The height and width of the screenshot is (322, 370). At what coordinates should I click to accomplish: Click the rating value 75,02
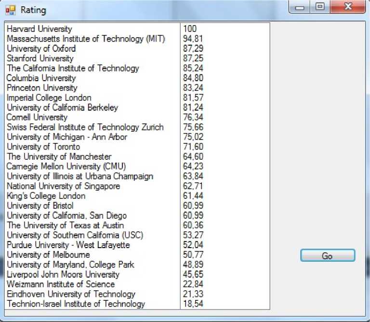click(x=193, y=137)
